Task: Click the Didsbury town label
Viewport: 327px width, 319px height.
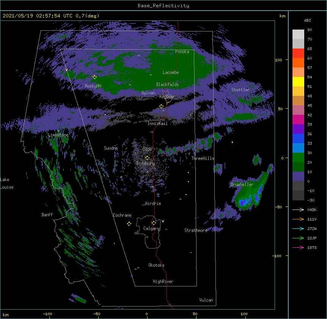Action: click(146, 163)
